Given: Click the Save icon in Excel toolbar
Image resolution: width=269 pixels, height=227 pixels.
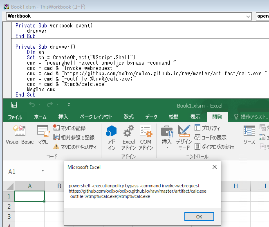Looking at the screenshot, I should (x=14, y=104).
